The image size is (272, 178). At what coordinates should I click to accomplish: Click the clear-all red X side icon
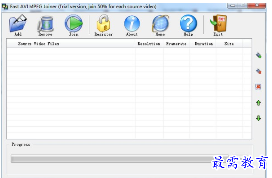258,87
